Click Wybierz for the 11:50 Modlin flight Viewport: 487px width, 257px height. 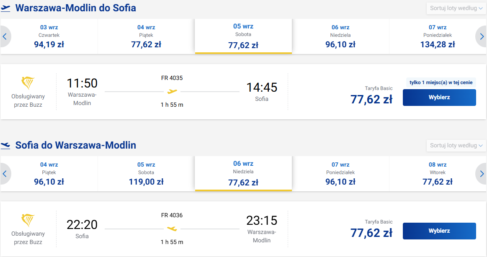[x=439, y=98]
